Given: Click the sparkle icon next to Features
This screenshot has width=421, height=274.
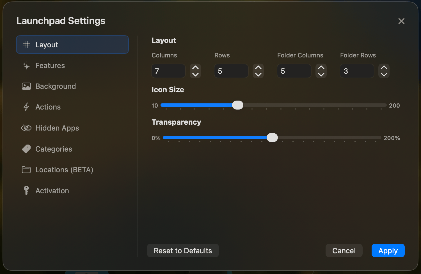Looking at the screenshot, I should [x=26, y=65].
